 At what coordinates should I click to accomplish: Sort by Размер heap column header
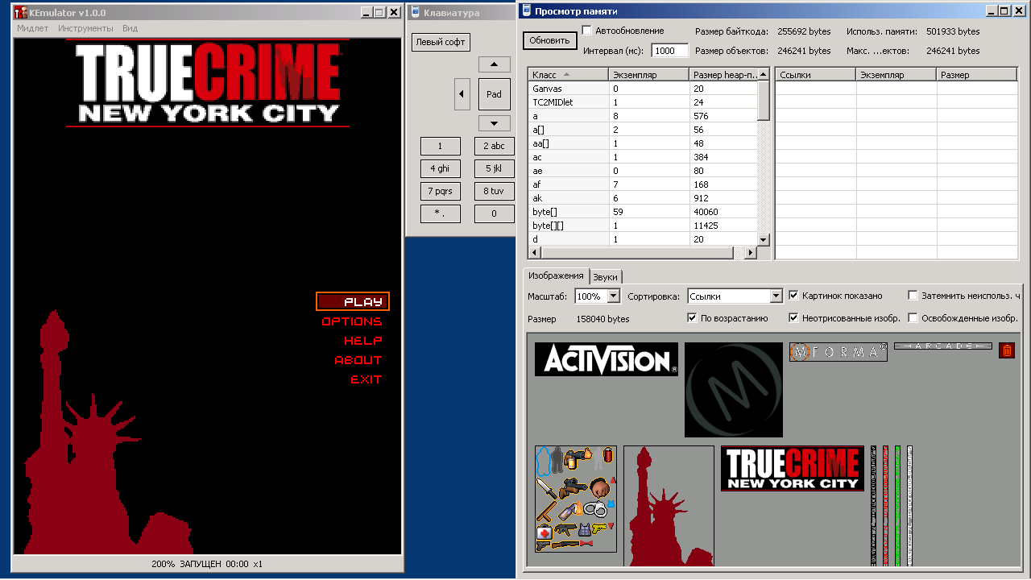(723, 75)
